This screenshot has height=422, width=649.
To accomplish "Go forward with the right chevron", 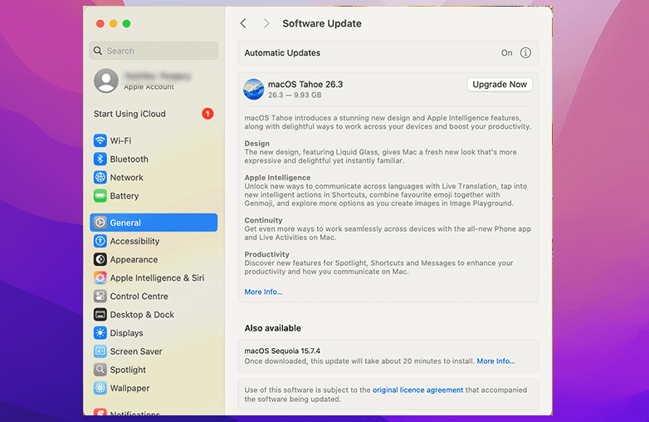I will click(266, 23).
